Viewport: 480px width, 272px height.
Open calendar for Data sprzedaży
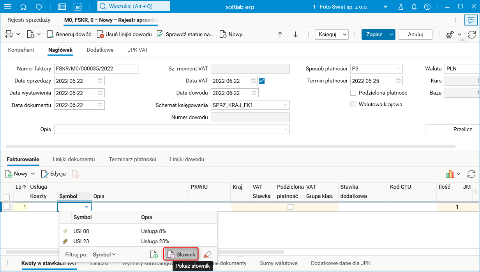(100, 81)
